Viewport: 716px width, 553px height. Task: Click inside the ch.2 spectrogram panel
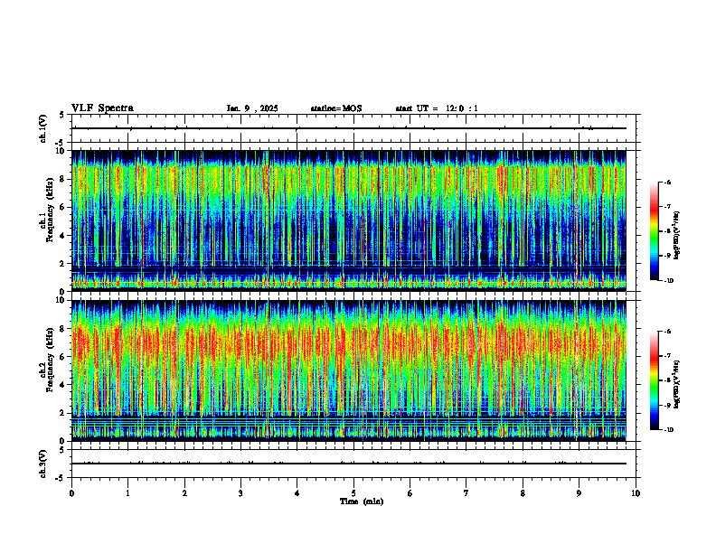(x=349, y=370)
